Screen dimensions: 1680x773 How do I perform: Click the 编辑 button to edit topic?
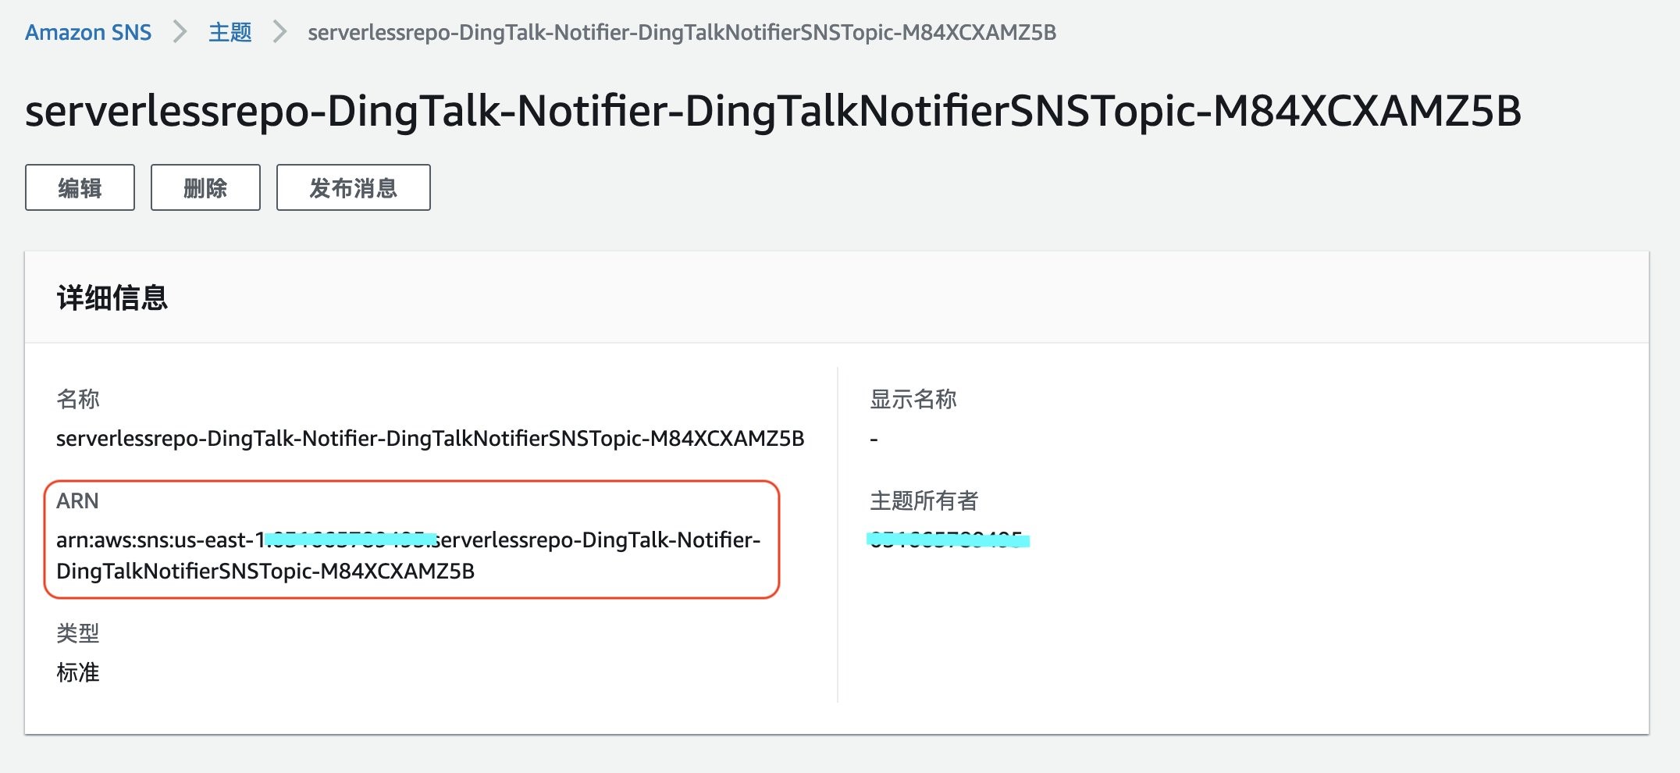tap(79, 187)
